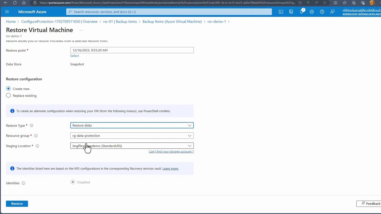The image size is (381, 214).
Task: Open Cloud Shell from the header
Action: (281, 12)
